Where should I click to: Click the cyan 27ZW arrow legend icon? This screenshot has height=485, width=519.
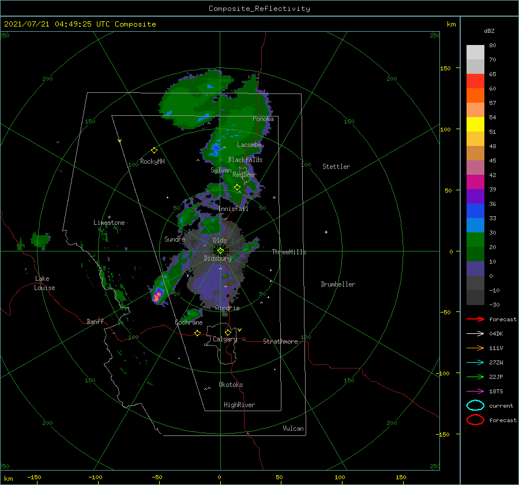(475, 363)
